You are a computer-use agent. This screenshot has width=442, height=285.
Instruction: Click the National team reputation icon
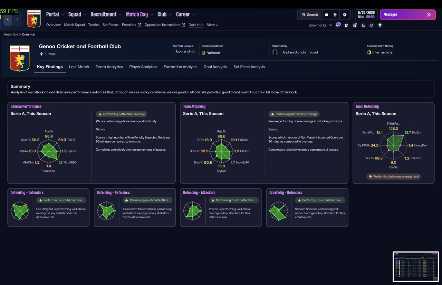click(x=203, y=53)
